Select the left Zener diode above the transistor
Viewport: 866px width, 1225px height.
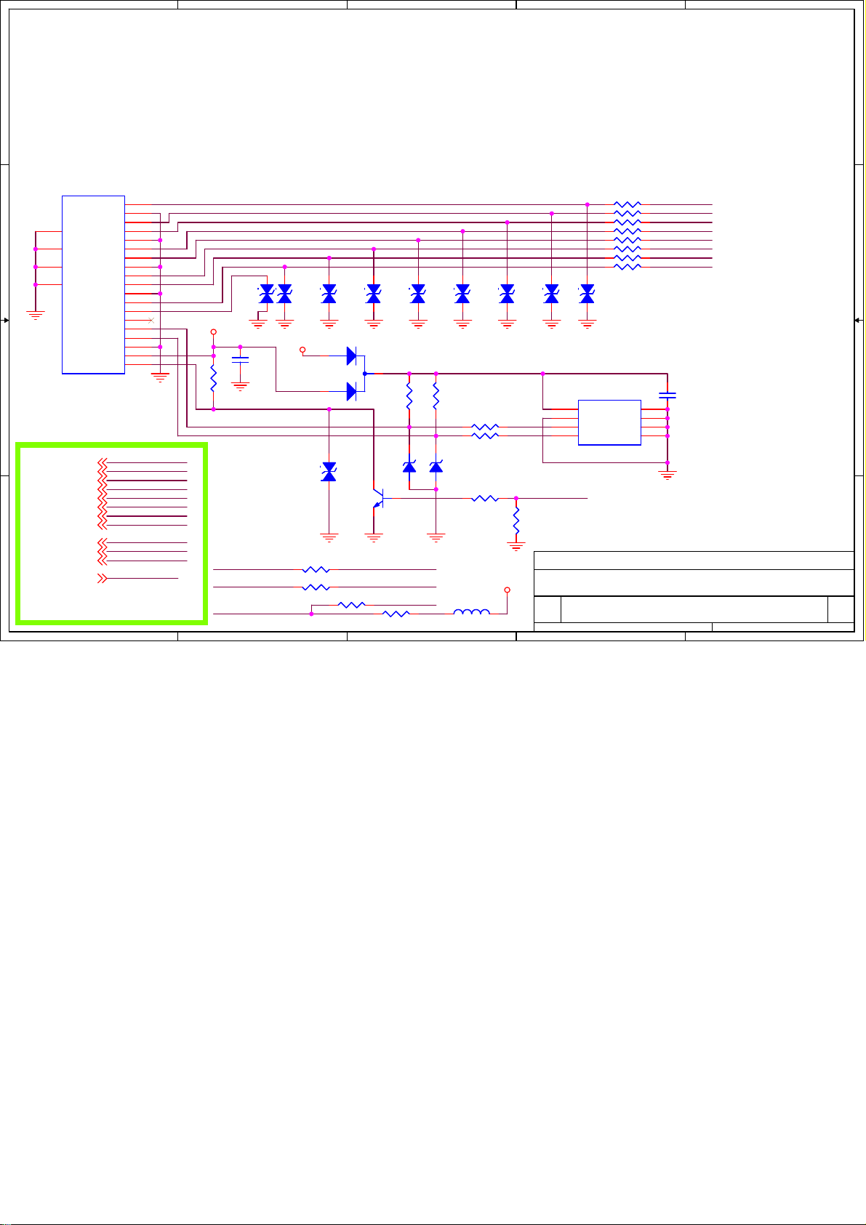(409, 466)
